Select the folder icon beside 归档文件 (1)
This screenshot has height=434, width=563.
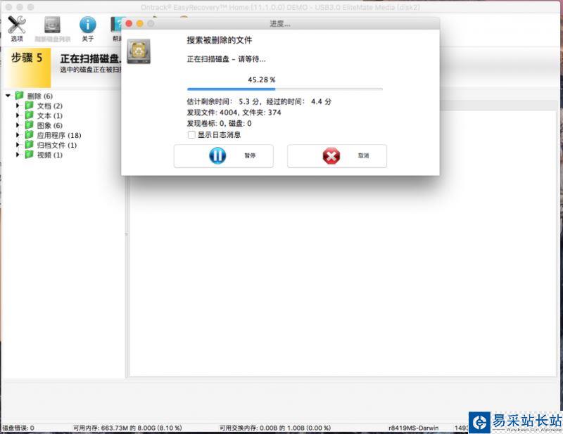click(29, 145)
